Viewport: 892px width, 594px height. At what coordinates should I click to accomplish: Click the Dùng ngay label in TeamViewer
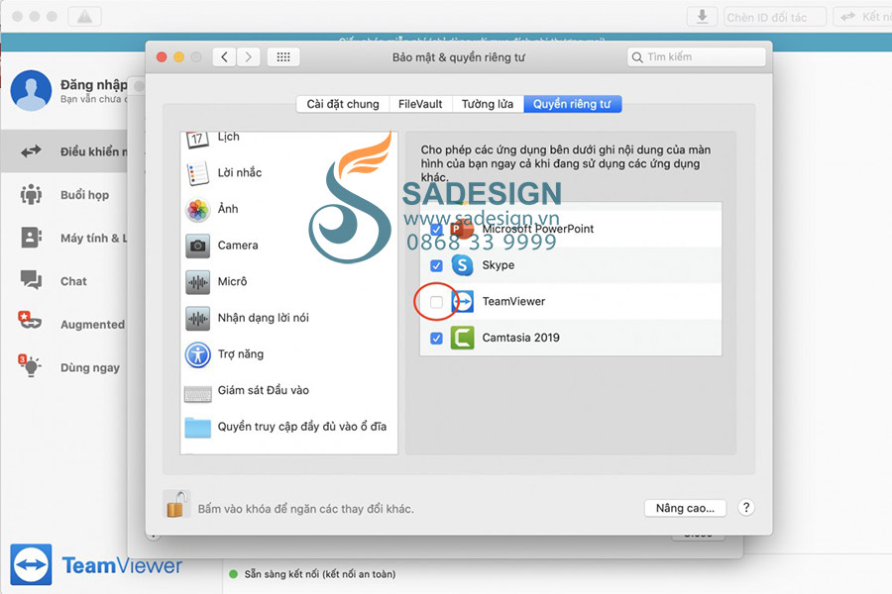pos(90,367)
